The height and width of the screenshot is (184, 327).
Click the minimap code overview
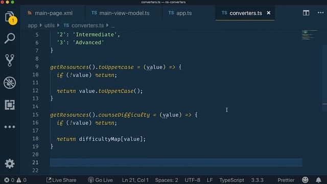(310, 35)
